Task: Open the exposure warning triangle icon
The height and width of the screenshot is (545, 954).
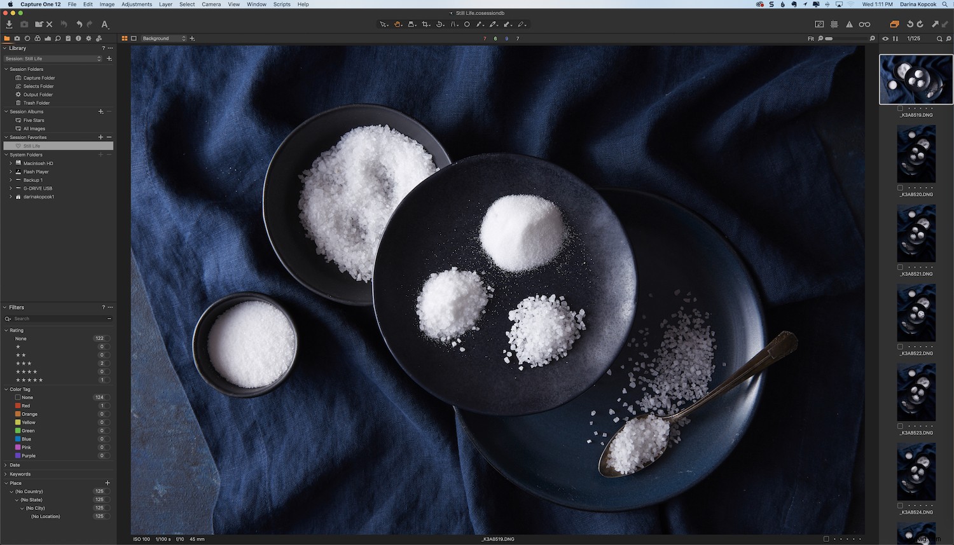Action: coord(851,24)
